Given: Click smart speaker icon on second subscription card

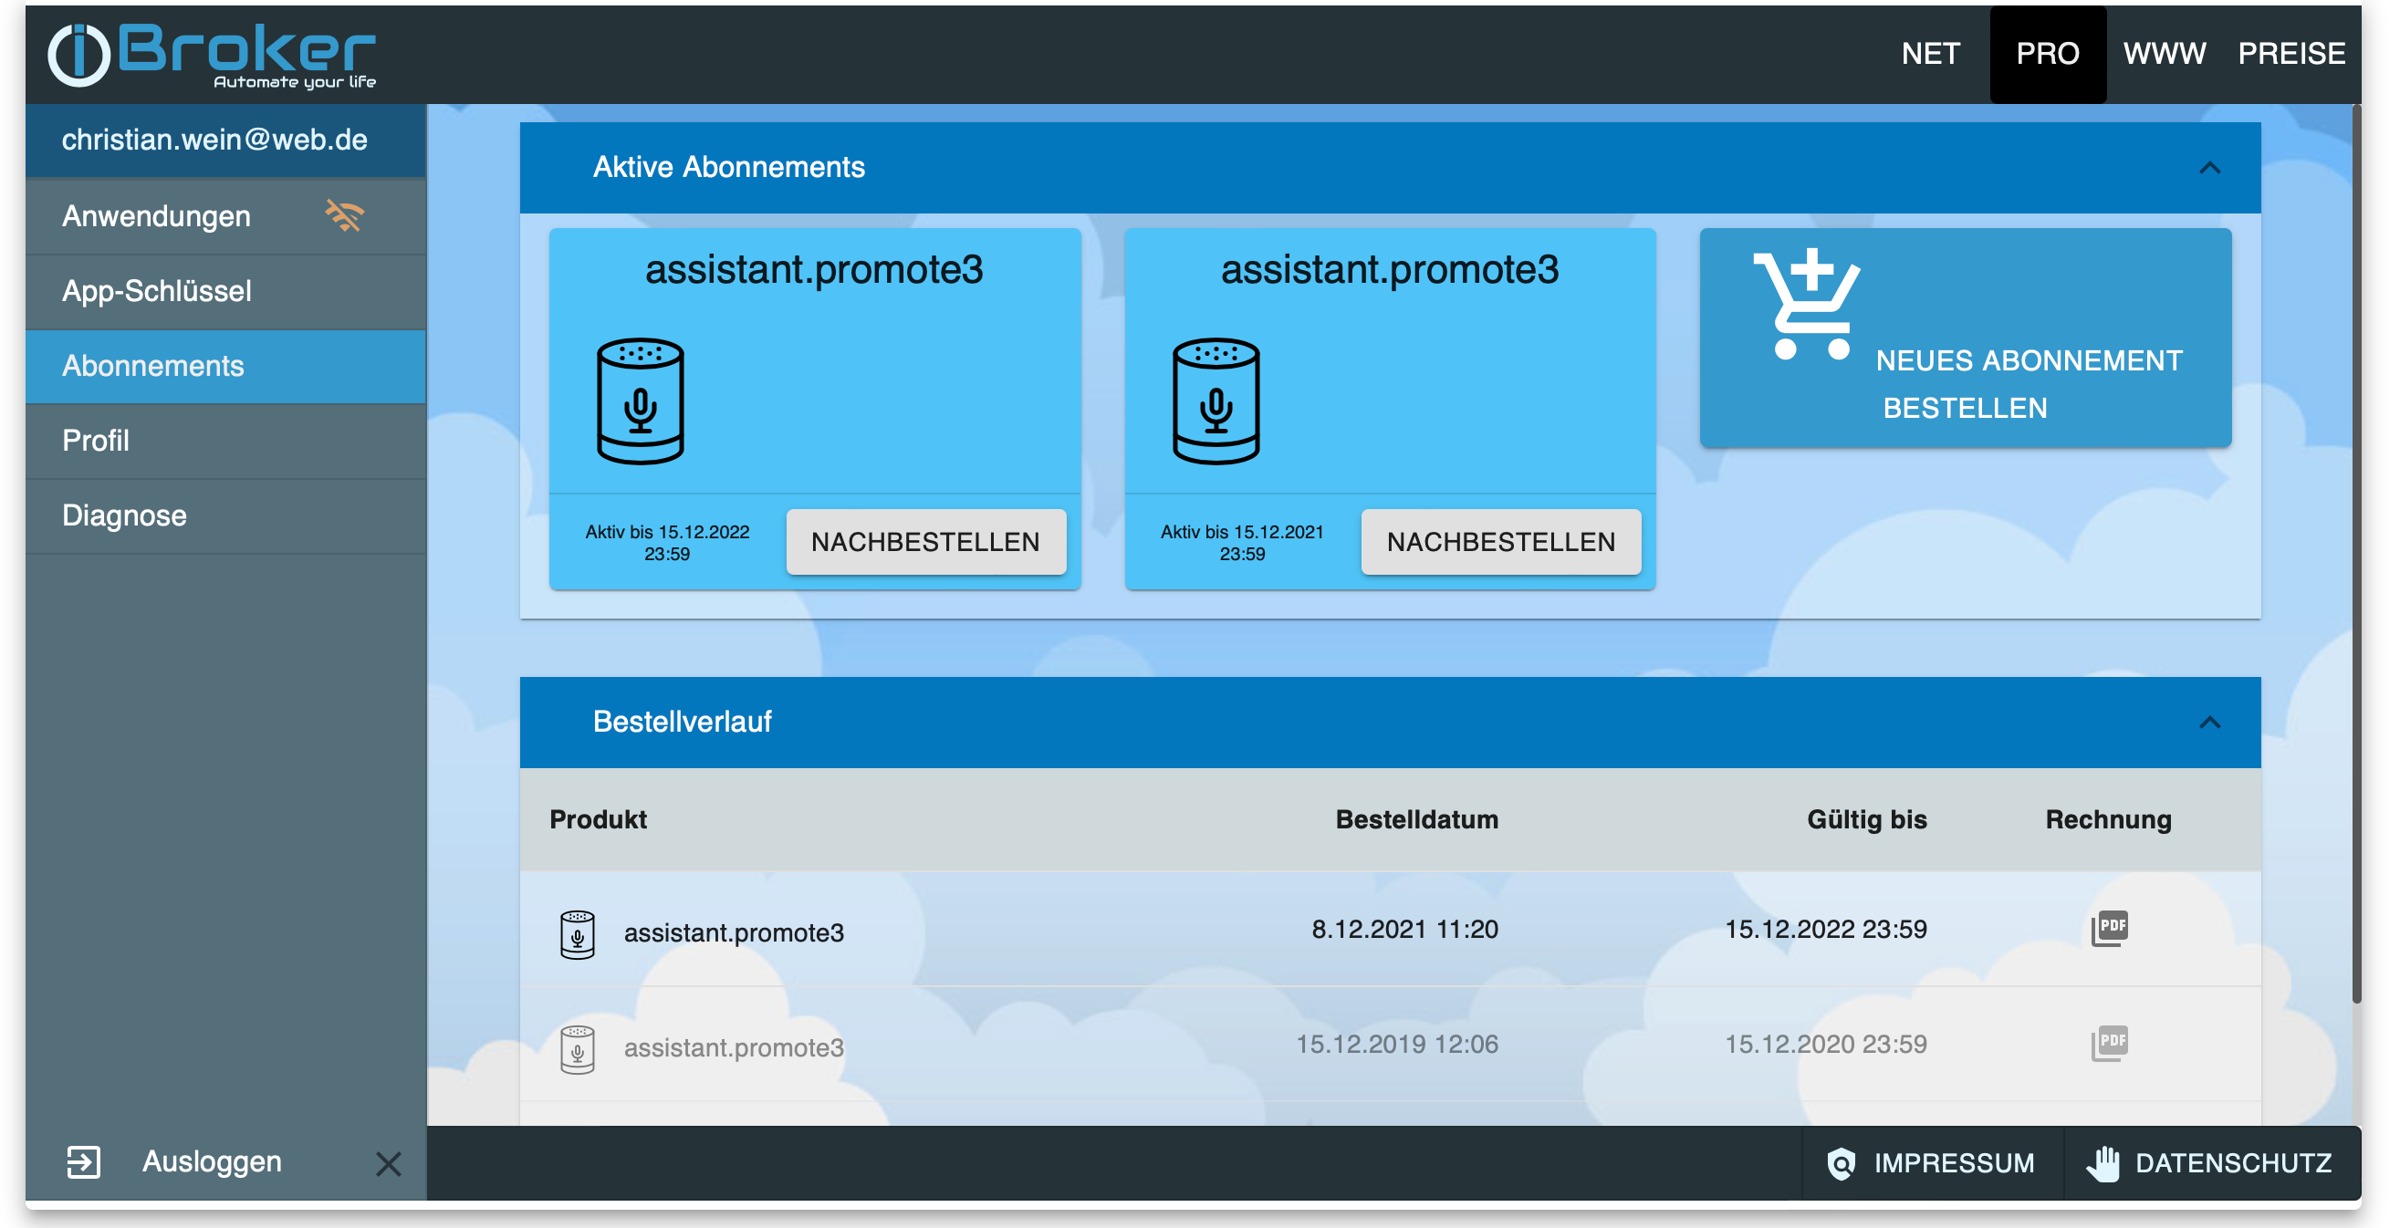Looking at the screenshot, I should click(1215, 401).
